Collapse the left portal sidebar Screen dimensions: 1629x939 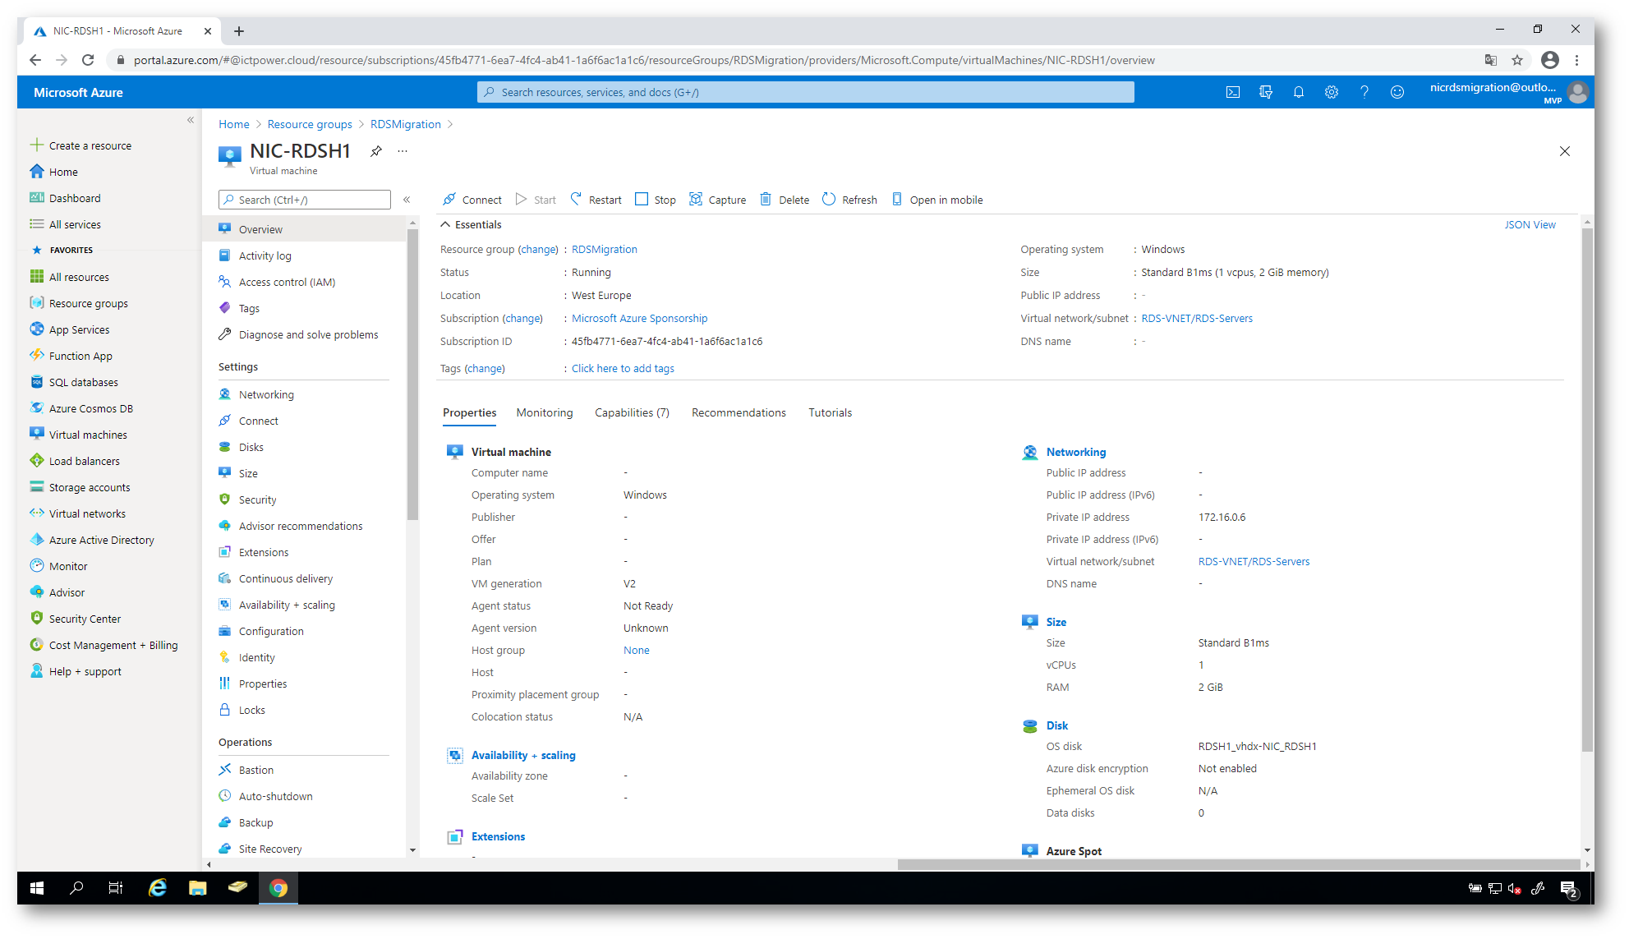(x=191, y=120)
